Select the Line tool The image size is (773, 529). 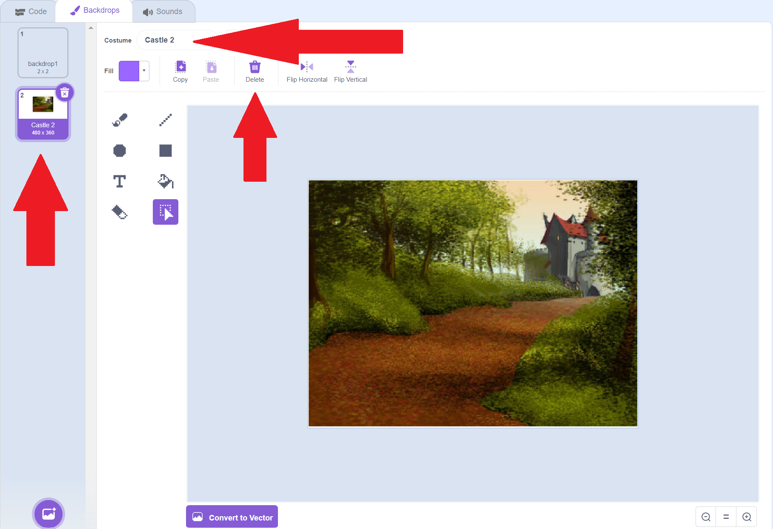166,120
